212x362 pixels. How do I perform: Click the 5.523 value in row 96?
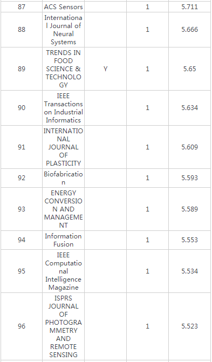[189, 326]
